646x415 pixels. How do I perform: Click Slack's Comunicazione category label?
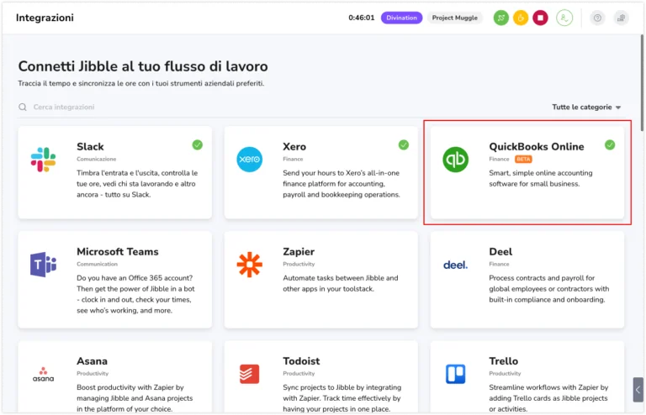coord(97,159)
